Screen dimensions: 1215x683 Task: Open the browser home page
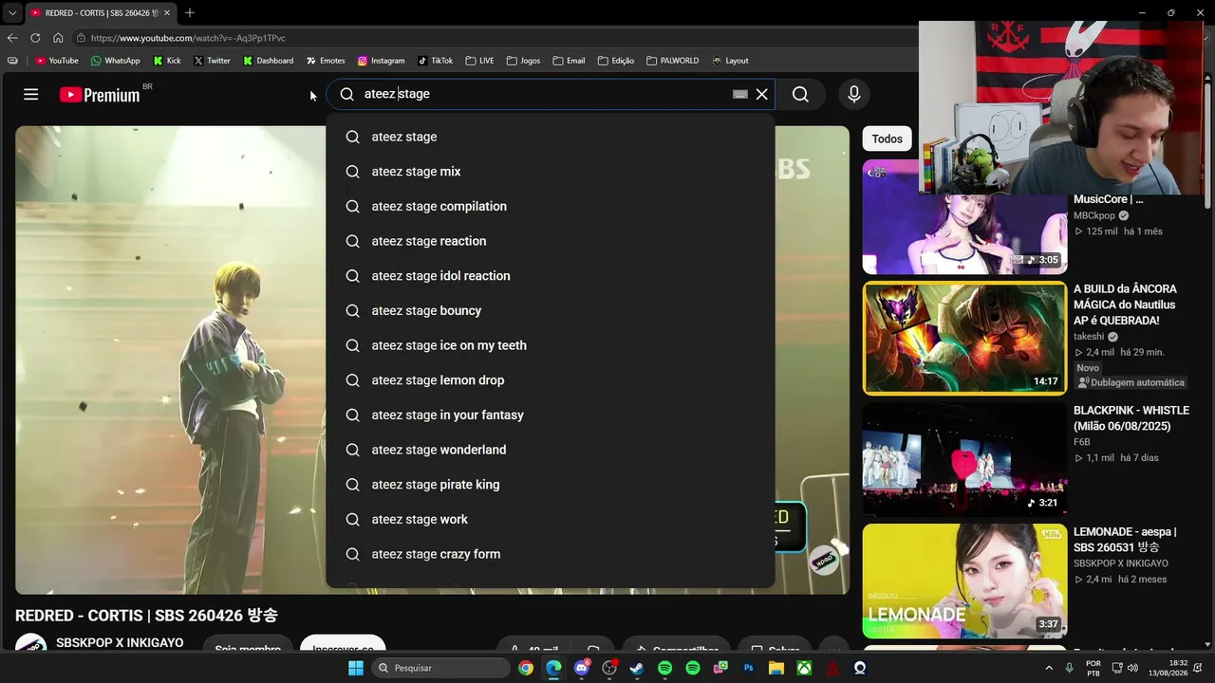[58, 38]
